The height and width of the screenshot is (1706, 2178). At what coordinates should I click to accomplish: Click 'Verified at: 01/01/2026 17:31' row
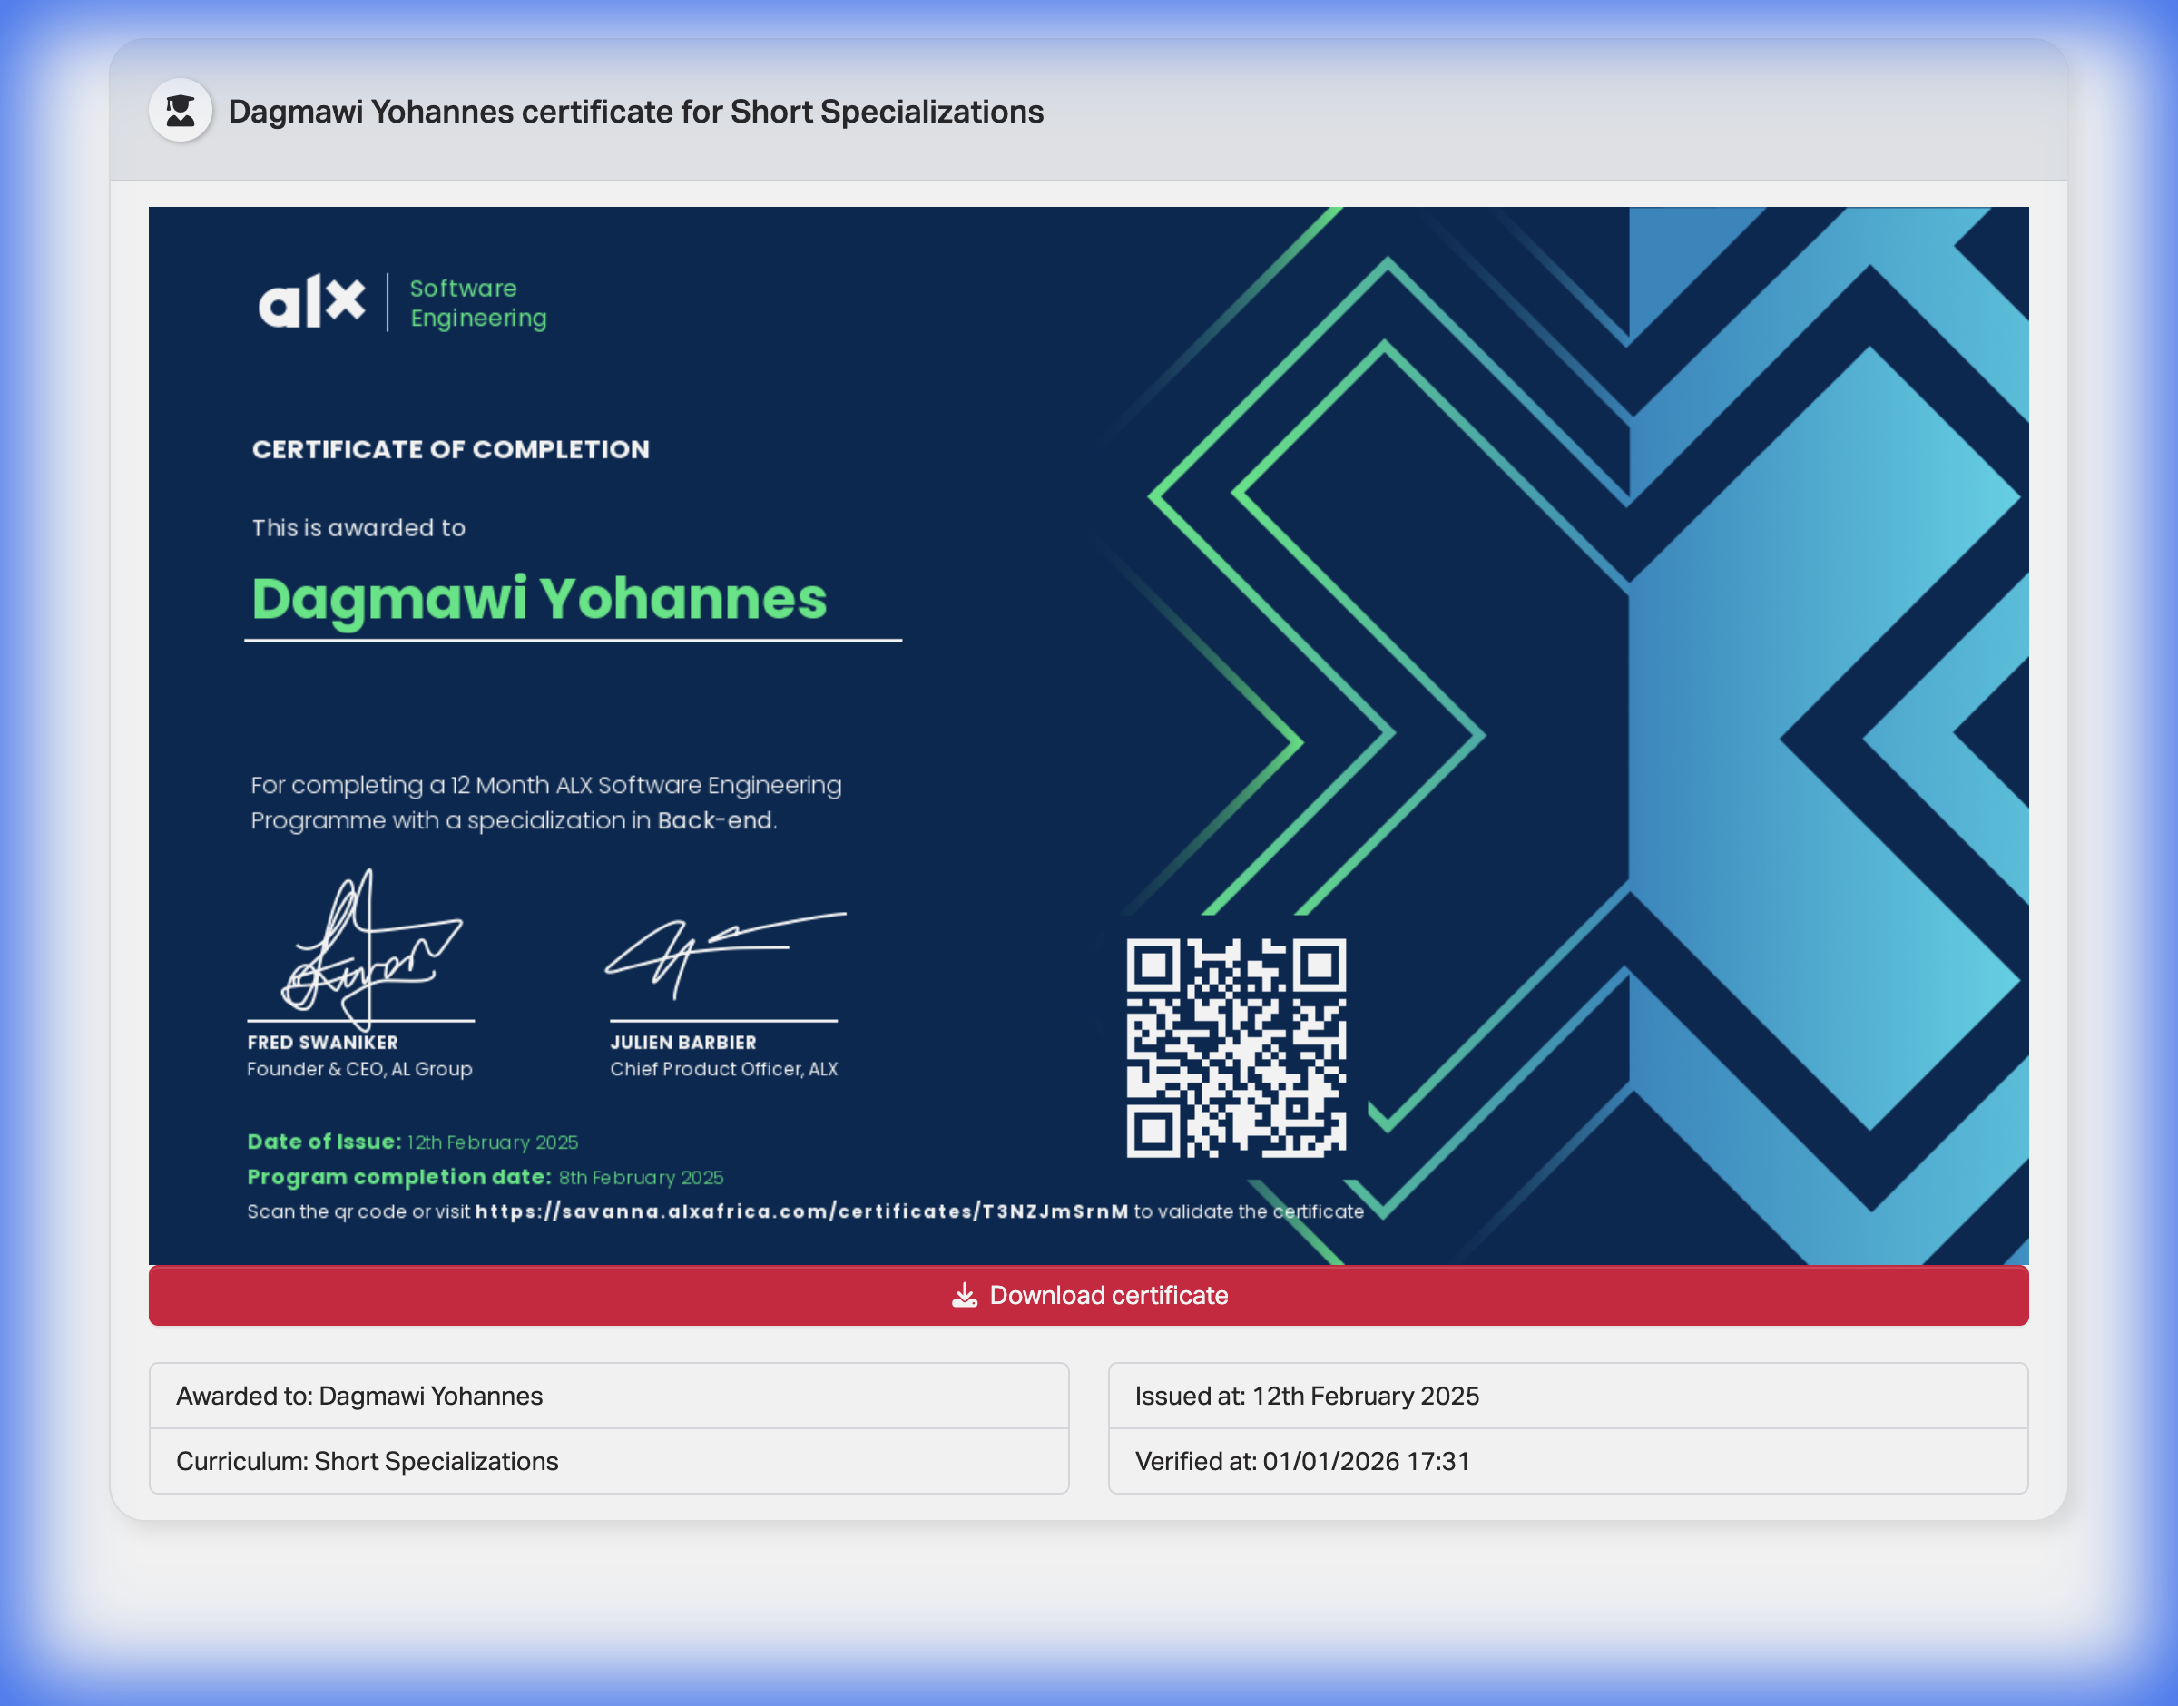1568,1461
